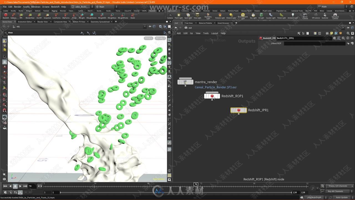The height and width of the screenshot is (200, 355).
Task: Select the Redshift_IPR1 node
Action: click(x=239, y=110)
